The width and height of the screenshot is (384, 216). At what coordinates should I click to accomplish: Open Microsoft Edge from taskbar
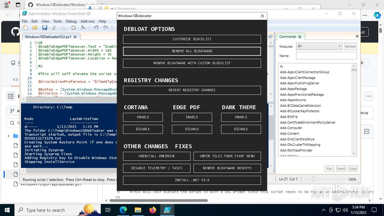pos(123,210)
